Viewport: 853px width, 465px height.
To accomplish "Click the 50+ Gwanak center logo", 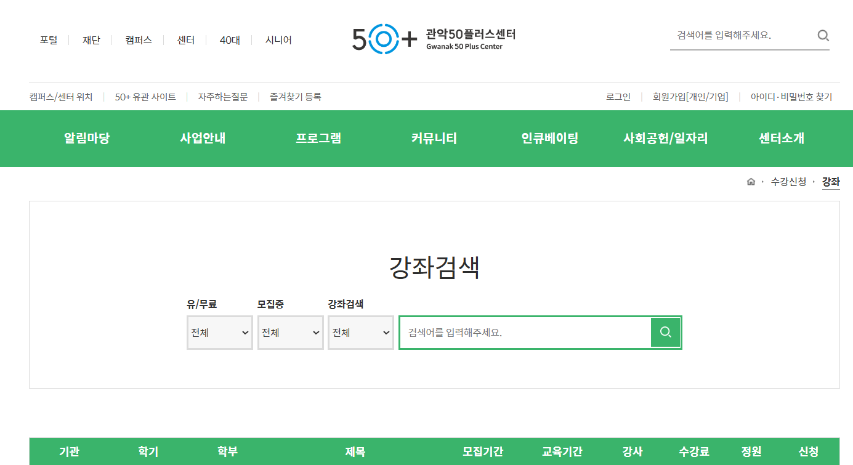I will click(x=434, y=39).
